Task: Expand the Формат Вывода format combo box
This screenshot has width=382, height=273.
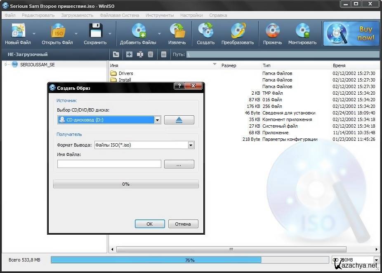Action: click(191, 145)
